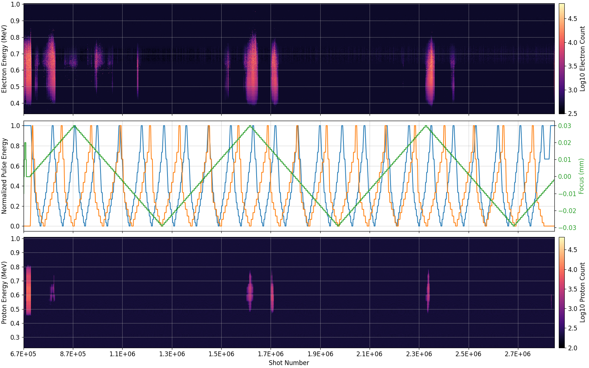The image size is (589, 368).
Task: Click the proton burst near shot 2.3E+06
Action: (428, 291)
